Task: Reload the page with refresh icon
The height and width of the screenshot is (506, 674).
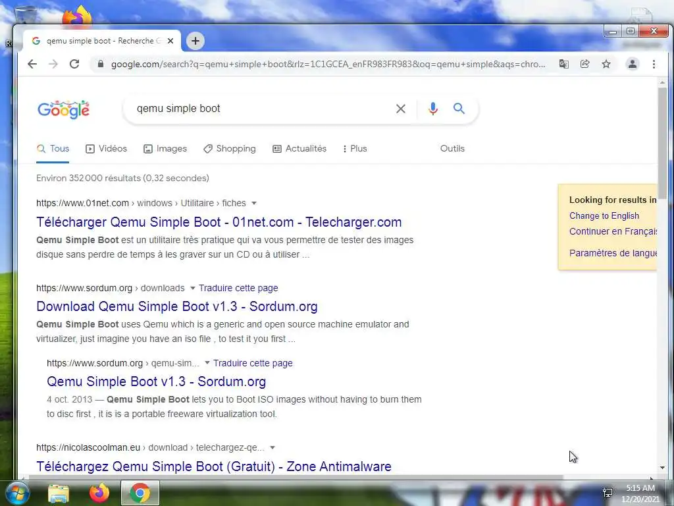Action: pyautogui.click(x=74, y=64)
